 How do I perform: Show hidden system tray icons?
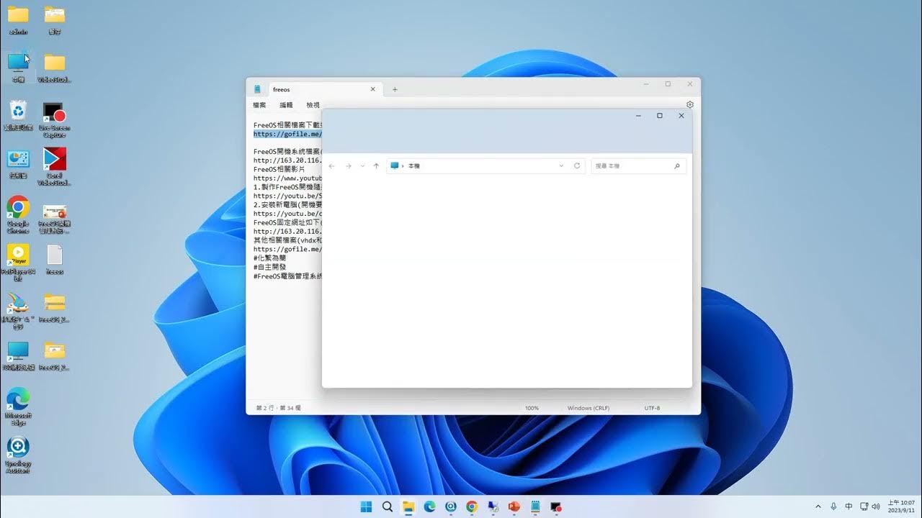(818, 506)
